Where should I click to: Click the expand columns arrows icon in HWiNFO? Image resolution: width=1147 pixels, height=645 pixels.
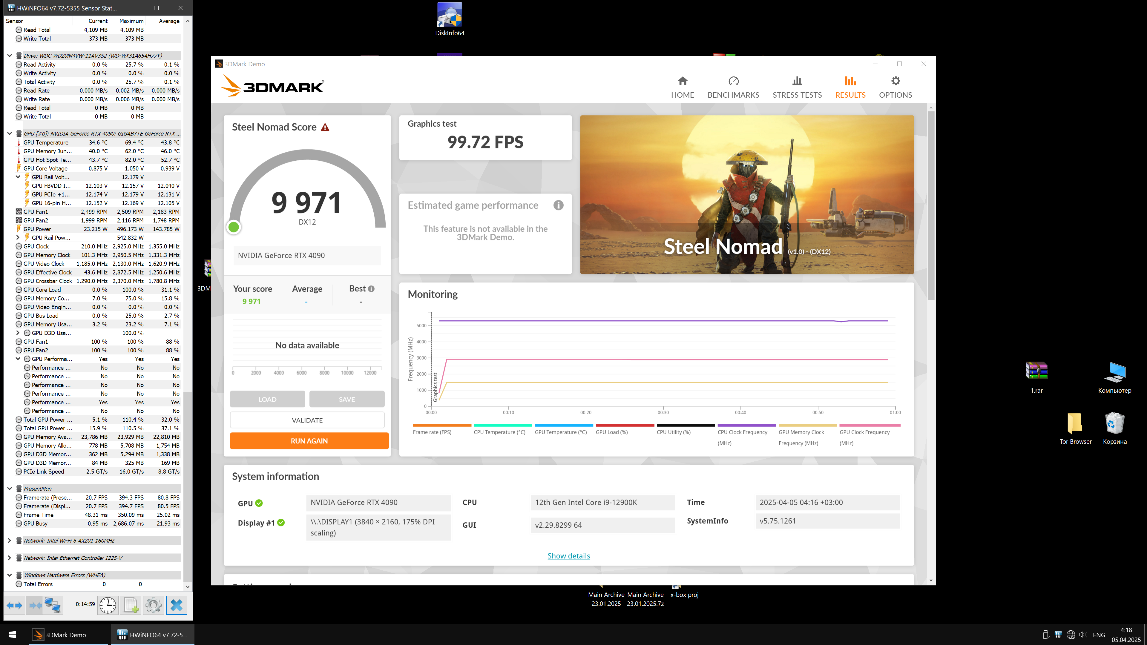[14, 605]
